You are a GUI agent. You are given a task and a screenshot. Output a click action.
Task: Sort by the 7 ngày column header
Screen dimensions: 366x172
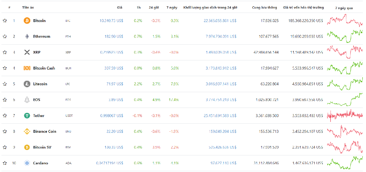click(172, 7)
